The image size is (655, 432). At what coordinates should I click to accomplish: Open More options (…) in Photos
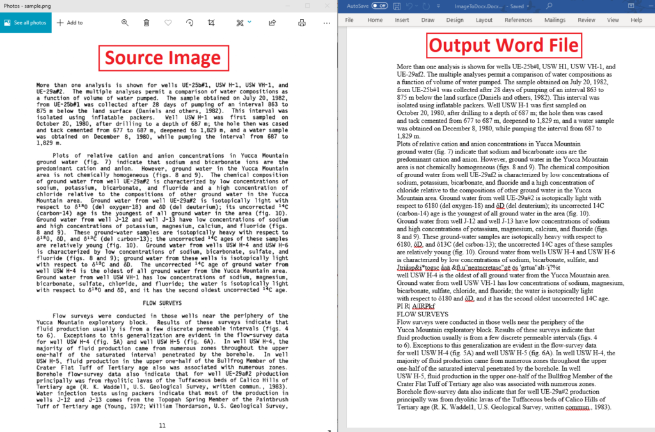tap(327, 22)
